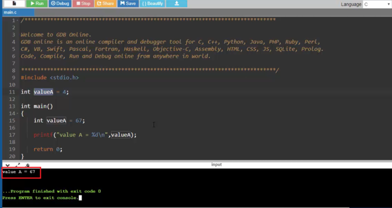392x208 pixels.
Task: Expand the console with the fullscreen arrows icon
Action: [18, 165]
